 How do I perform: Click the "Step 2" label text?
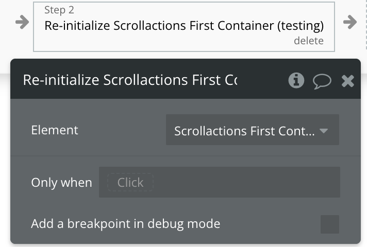58,10
